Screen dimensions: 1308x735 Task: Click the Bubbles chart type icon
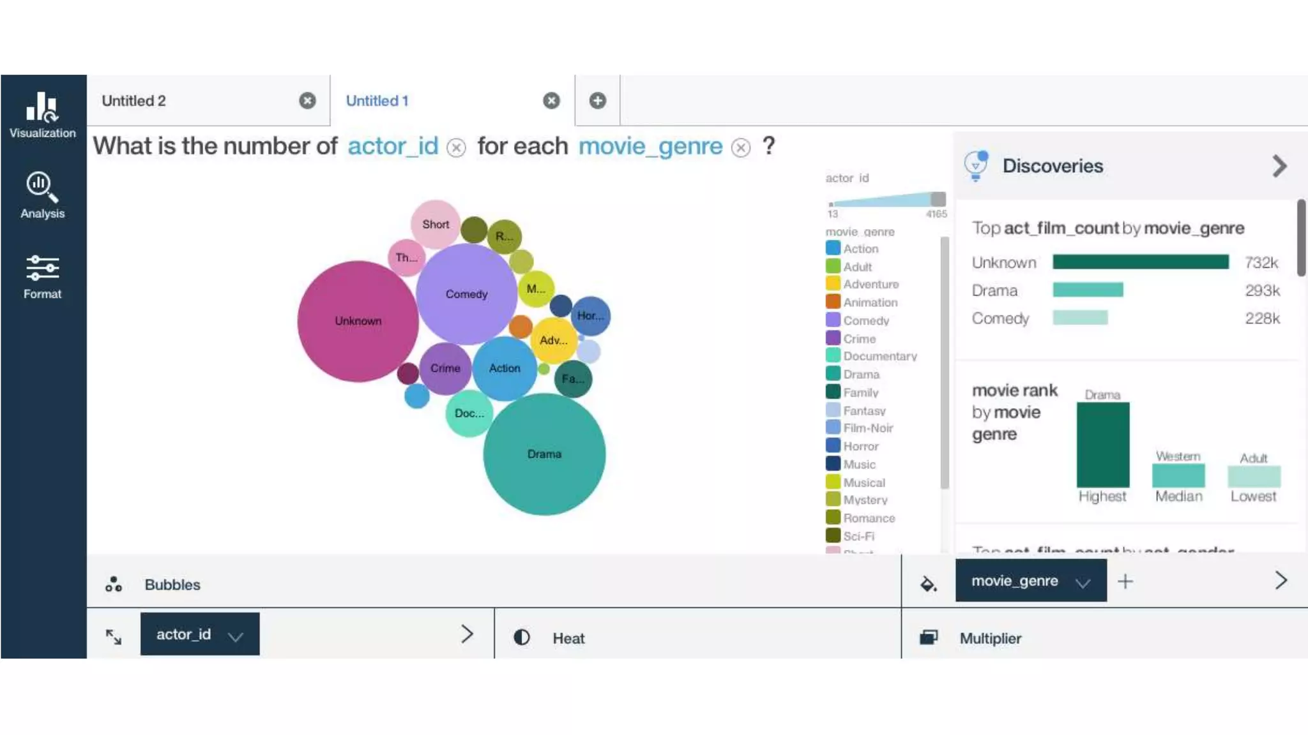pos(114,584)
